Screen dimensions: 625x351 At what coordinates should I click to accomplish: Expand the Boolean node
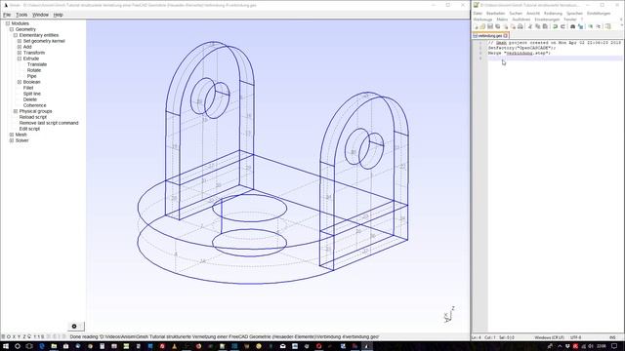pyautogui.click(x=20, y=82)
